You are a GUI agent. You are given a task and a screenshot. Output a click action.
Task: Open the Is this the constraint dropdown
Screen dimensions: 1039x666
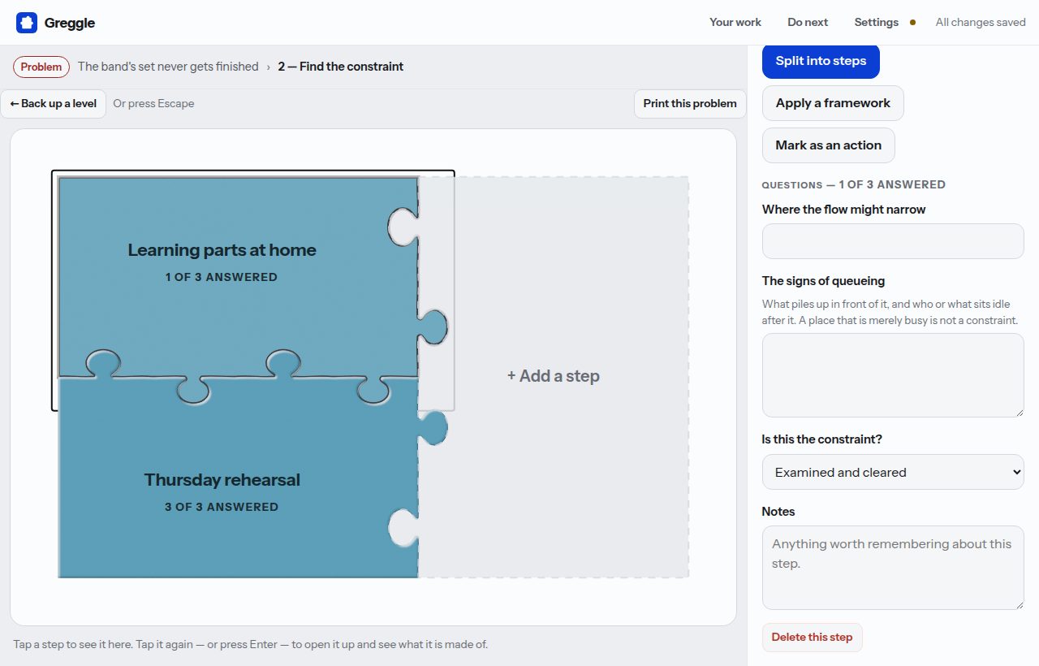point(893,472)
